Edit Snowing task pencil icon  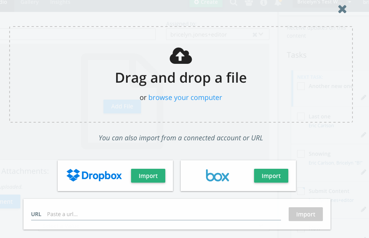pyautogui.click(x=364, y=172)
